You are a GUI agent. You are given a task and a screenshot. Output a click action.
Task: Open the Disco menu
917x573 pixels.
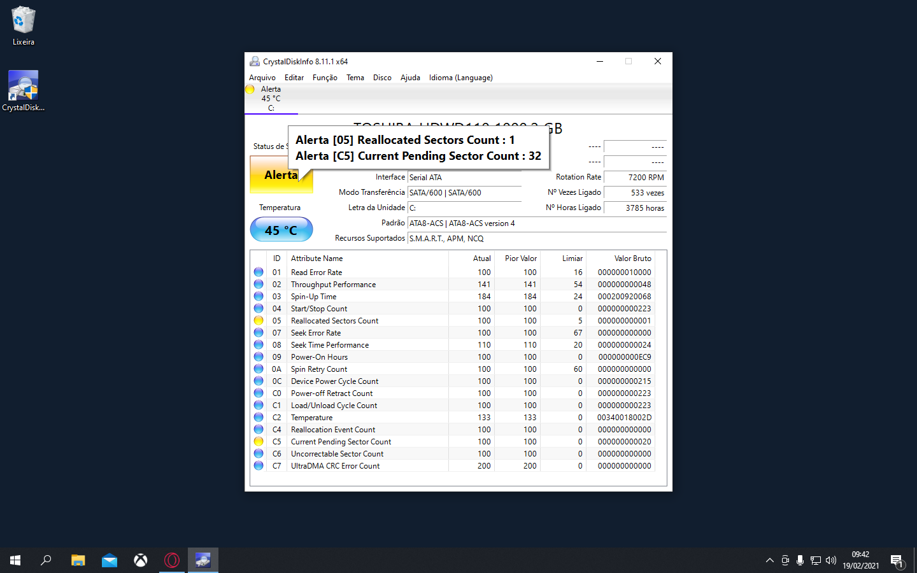tap(382, 78)
